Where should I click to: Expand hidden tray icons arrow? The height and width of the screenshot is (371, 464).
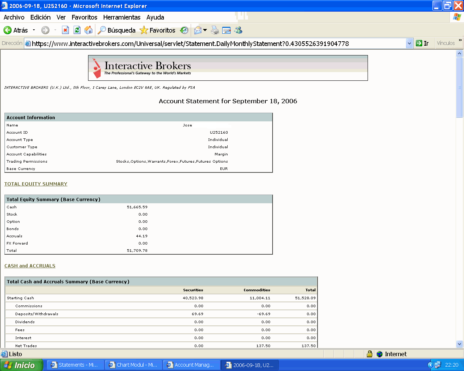point(431,365)
